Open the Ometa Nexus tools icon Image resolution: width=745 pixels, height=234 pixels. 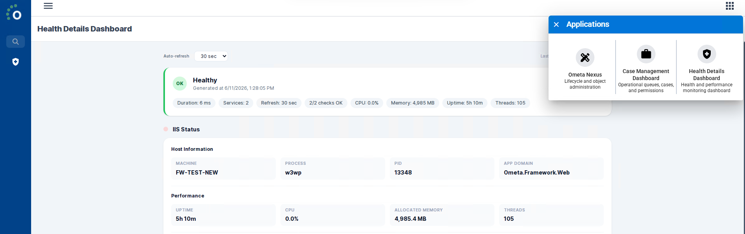585,58
